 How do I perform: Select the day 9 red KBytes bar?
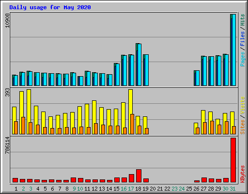pyautogui.click(x=73, y=180)
